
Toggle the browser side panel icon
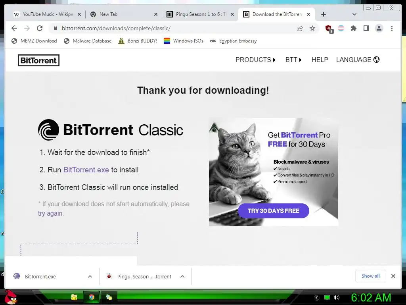(x=366, y=28)
